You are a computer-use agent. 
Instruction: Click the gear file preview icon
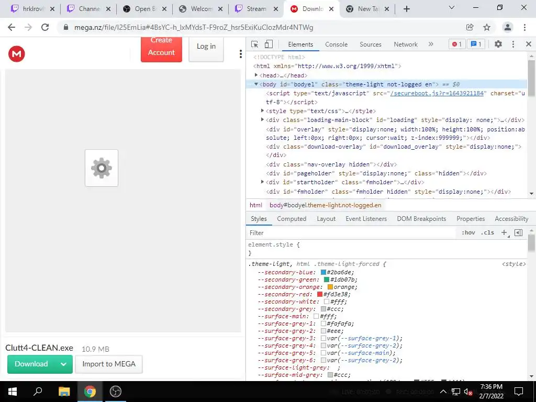click(x=102, y=168)
